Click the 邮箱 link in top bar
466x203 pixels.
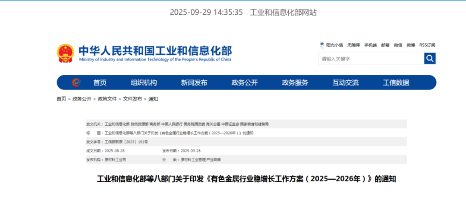pyautogui.click(x=385, y=45)
